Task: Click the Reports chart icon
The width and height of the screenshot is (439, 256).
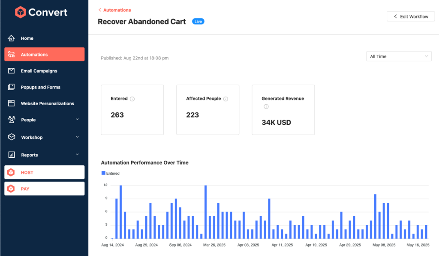Action: point(12,155)
